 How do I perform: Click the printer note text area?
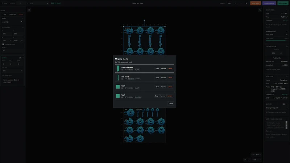pos(275,125)
